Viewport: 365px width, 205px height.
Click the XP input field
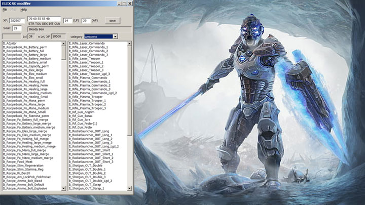click(17, 21)
